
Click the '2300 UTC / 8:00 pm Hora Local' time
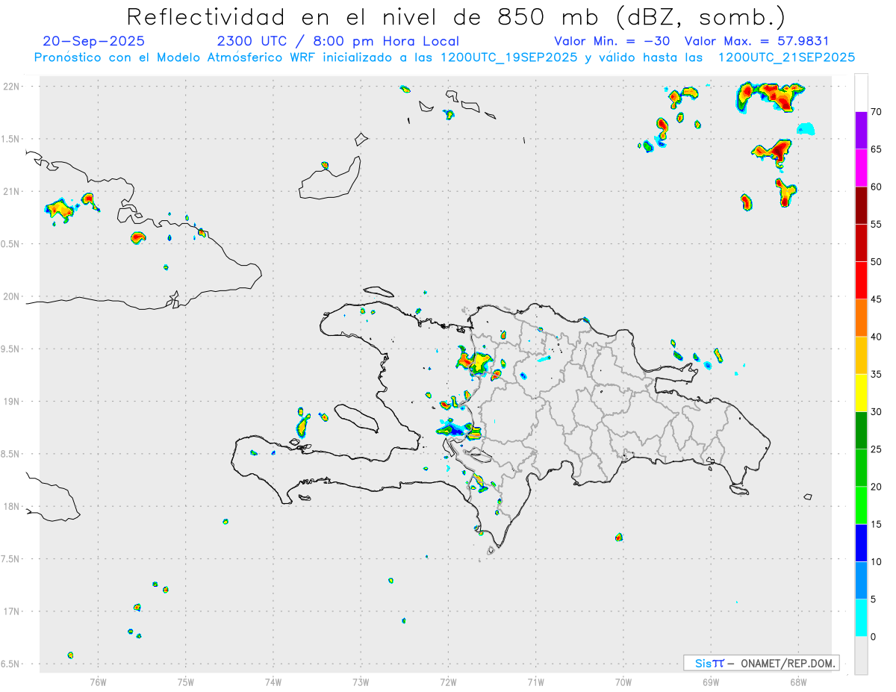[x=337, y=42]
